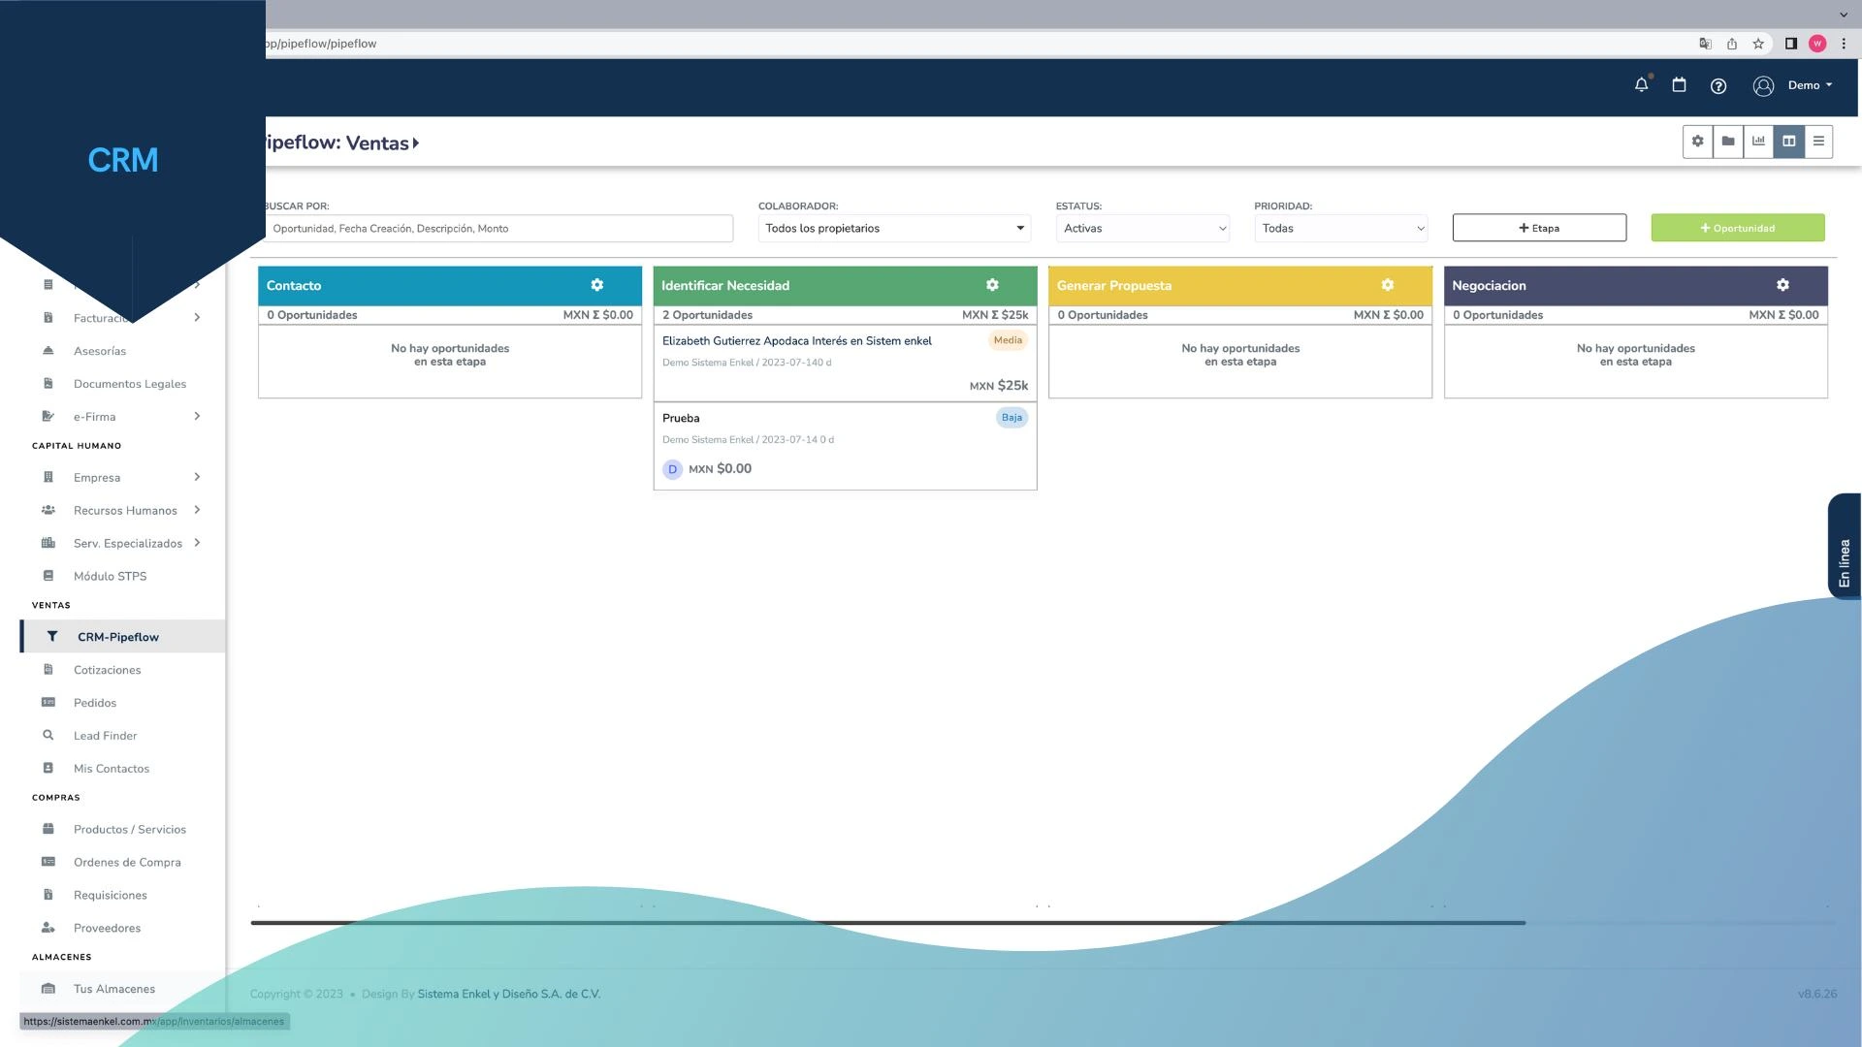Screen dimensions: 1862x1047
Task: Click the Sistema Enkel y Diseño footer link
Action: click(509, 994)
